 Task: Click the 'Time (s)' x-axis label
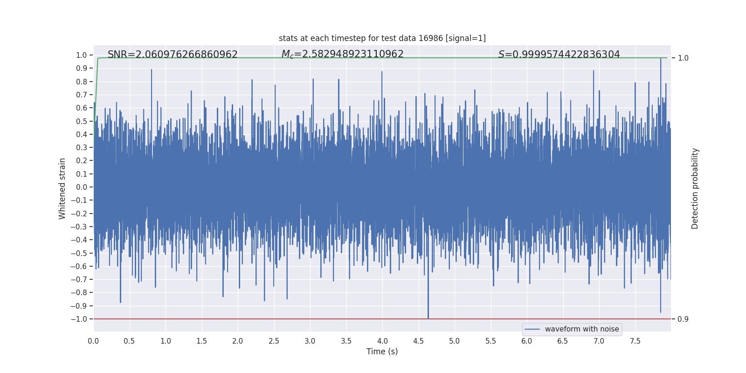[382, 352]
